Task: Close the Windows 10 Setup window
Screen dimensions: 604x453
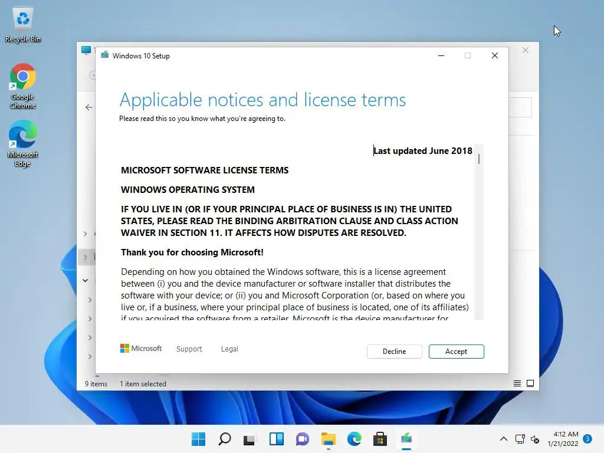Action: (495, 56)
